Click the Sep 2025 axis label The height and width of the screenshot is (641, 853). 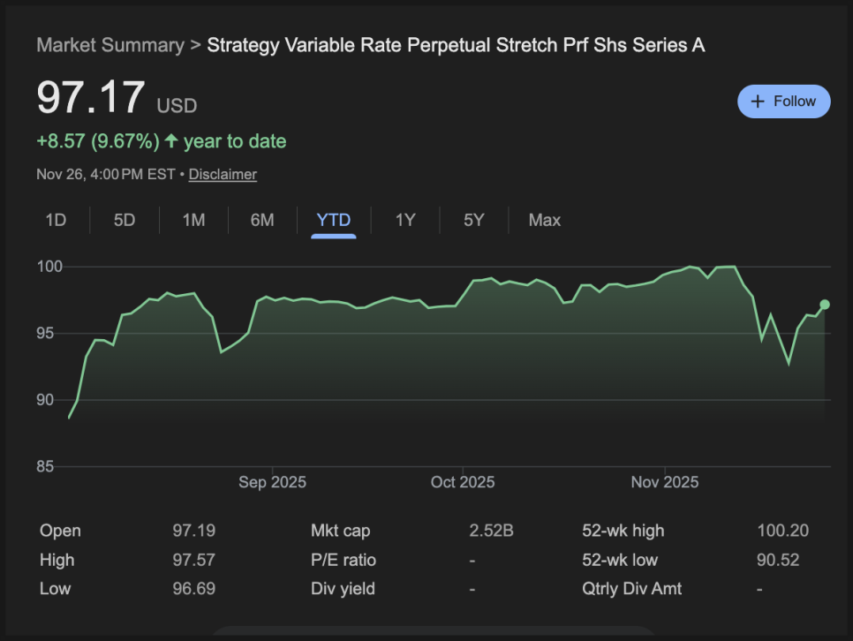tap(272, 482)
